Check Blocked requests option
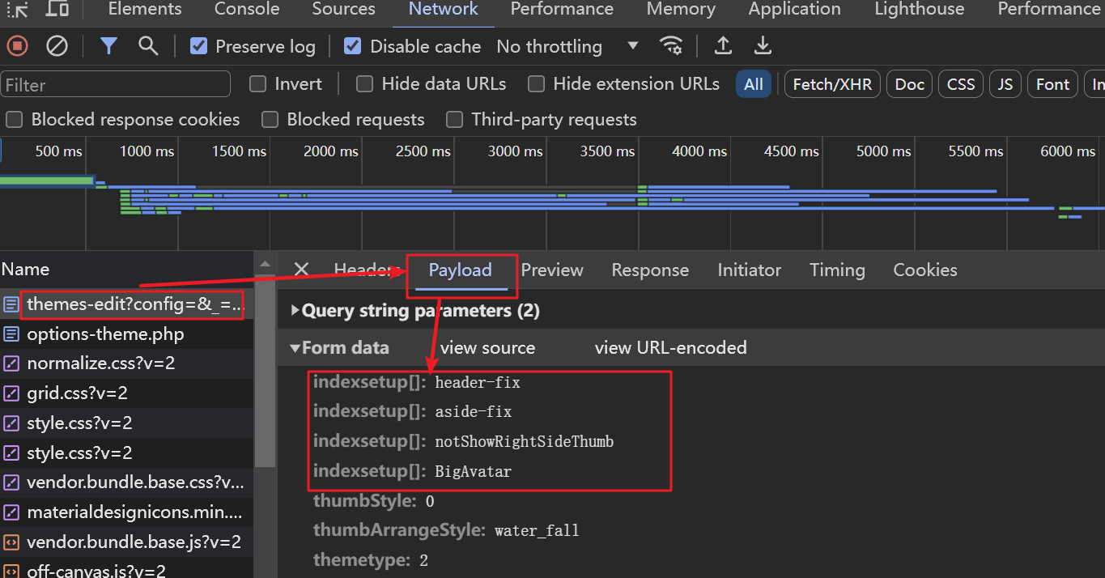 click(270, 120)
